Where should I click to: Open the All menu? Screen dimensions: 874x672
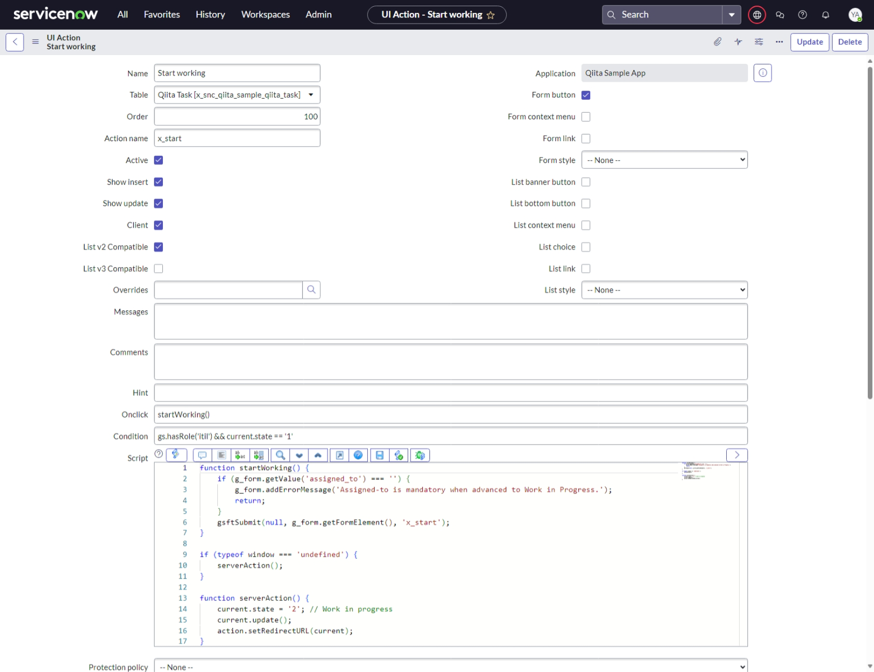pos(123,15)
